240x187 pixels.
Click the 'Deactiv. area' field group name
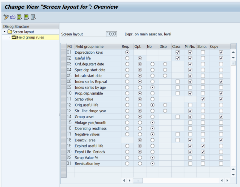85,140
